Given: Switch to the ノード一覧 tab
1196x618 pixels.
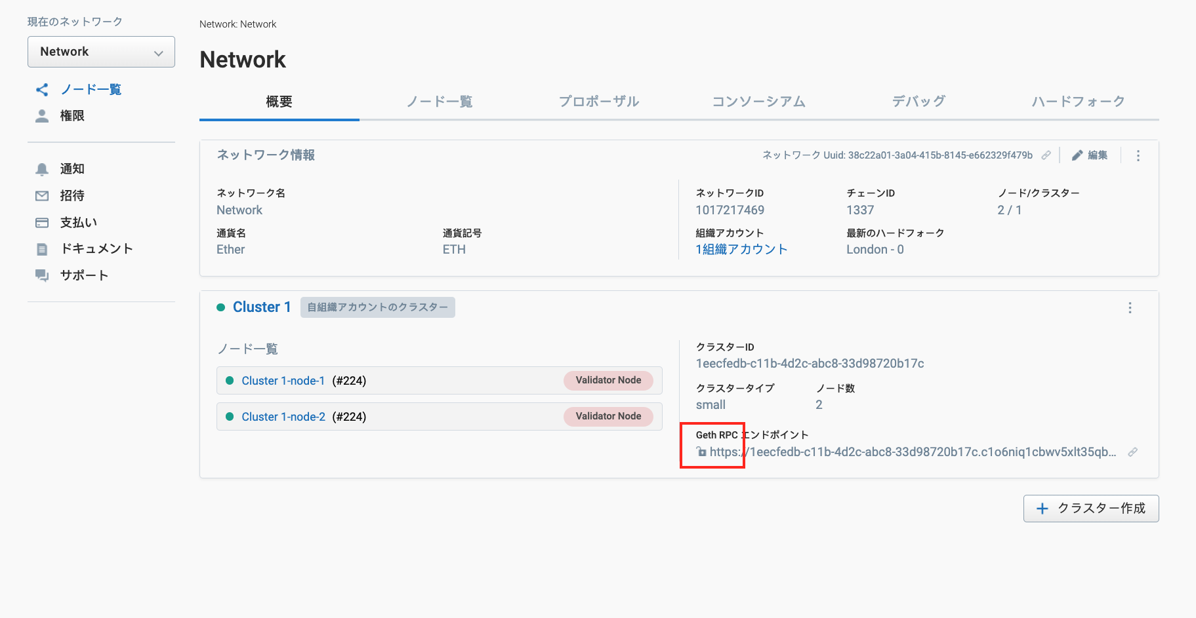Looking at the screenshot, I should click(440, 102).
